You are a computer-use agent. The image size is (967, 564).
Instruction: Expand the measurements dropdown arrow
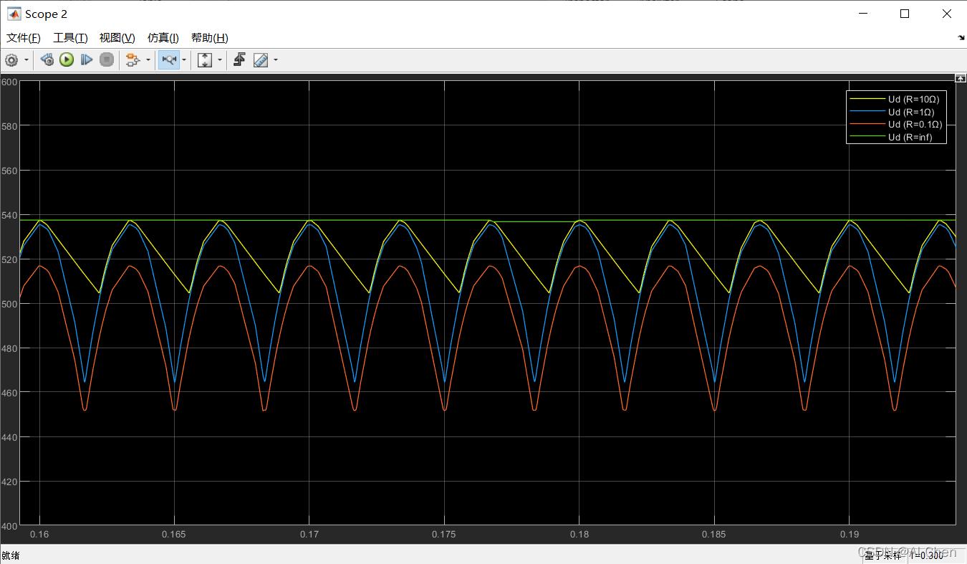276,60
